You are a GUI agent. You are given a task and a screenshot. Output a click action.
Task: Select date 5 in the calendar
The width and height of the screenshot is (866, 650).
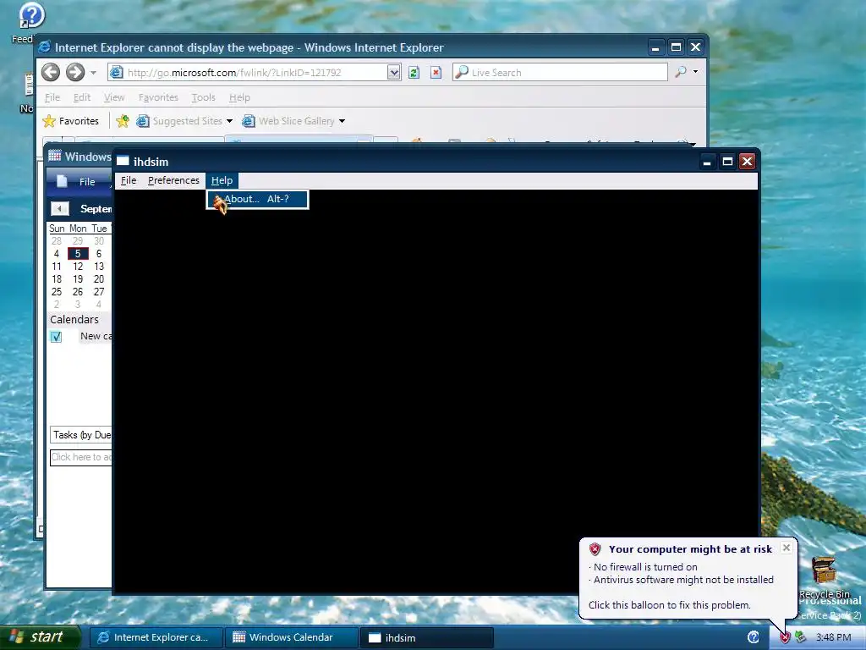click(78, 254)
